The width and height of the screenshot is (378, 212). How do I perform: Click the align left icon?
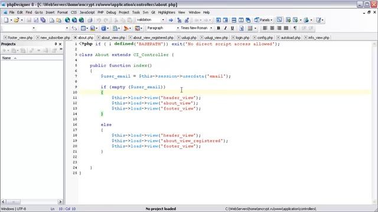[x=265, y=28]
